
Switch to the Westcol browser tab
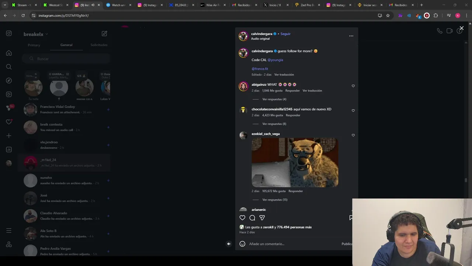55,5
